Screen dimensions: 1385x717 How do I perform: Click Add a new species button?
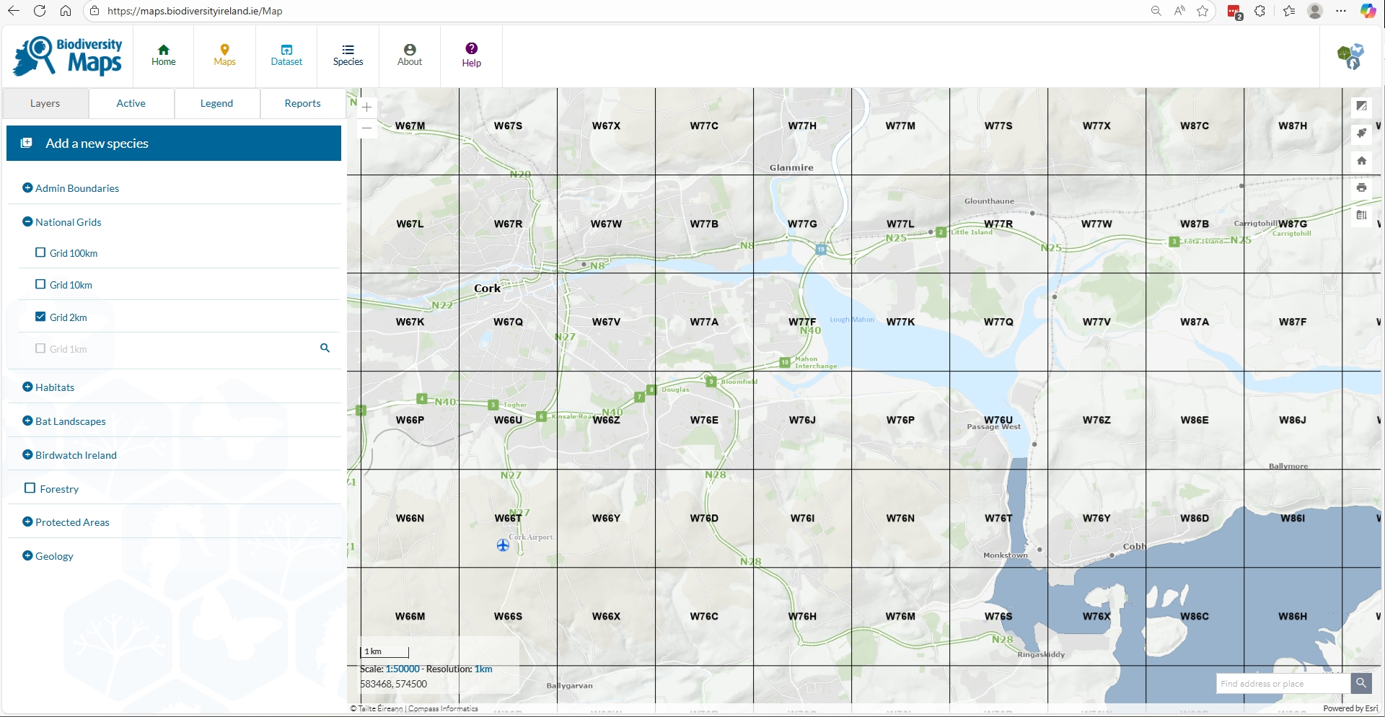173,144
